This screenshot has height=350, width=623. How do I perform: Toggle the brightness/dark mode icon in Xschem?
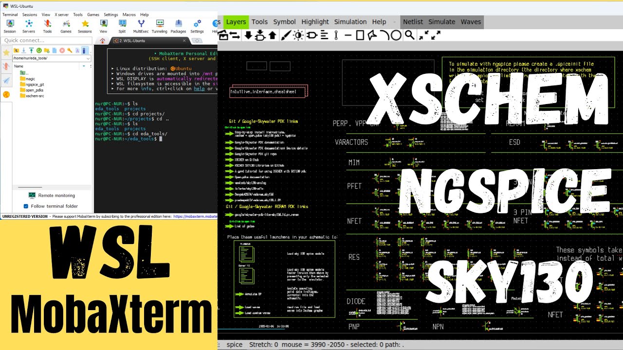tap(298, 35)
